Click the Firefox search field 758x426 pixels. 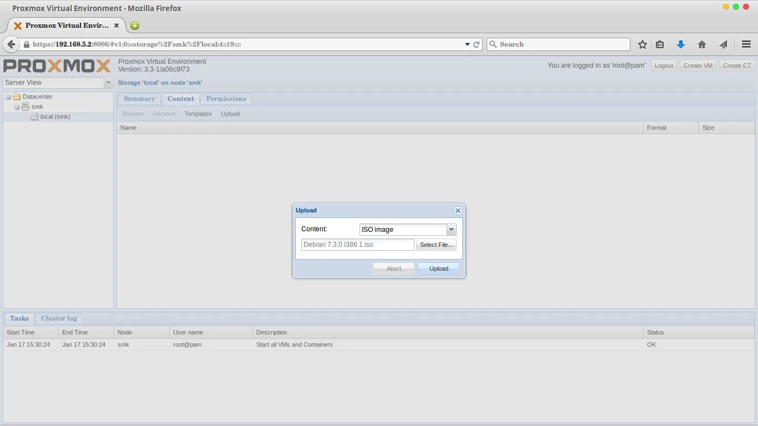(x=559, y=44)
